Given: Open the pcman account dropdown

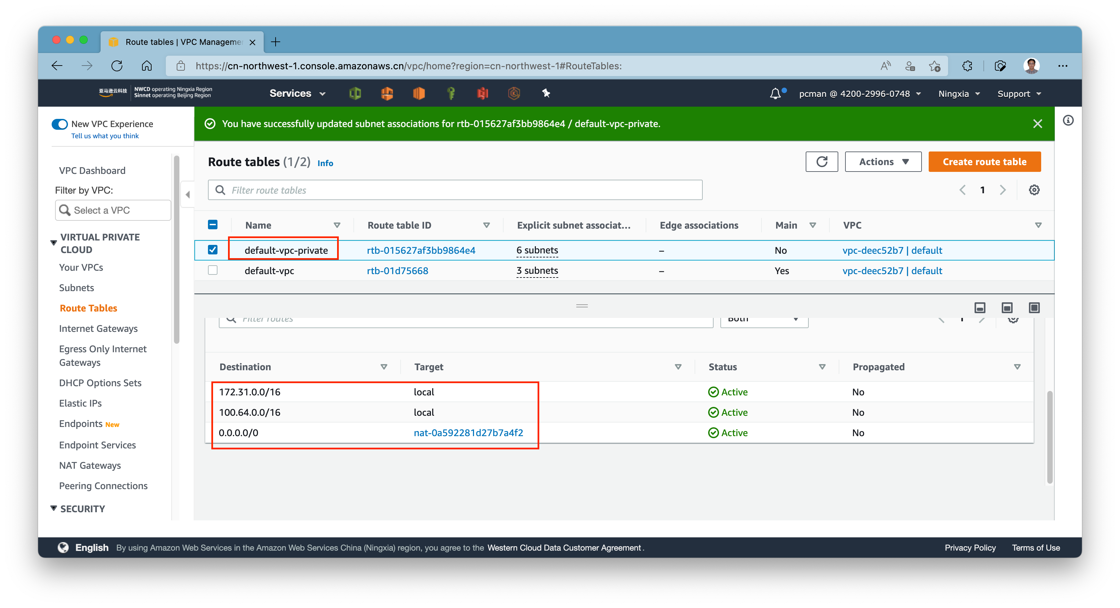Looking at the screenshot, I should click(x=860, y=94).
